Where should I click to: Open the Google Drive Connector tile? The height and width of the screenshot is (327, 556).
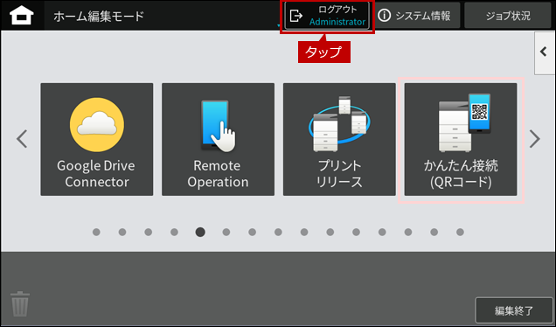coord(97,139)
